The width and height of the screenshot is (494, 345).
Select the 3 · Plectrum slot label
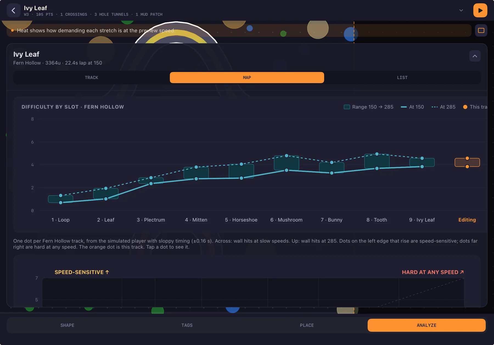coord(151,220)
